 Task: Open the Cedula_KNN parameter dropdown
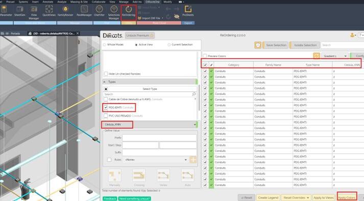(150, 124)
